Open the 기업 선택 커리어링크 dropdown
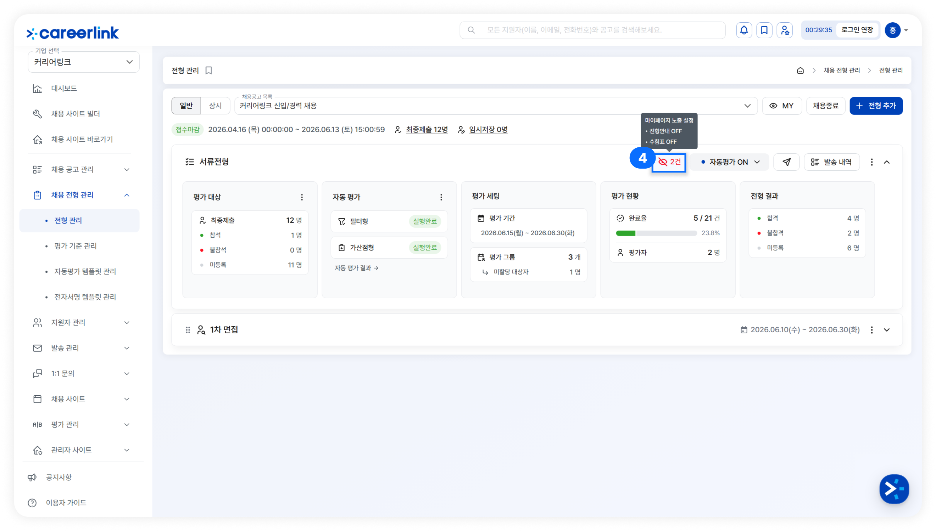The height and width of the screenshot is (531, 936). (x=84, y=62)
